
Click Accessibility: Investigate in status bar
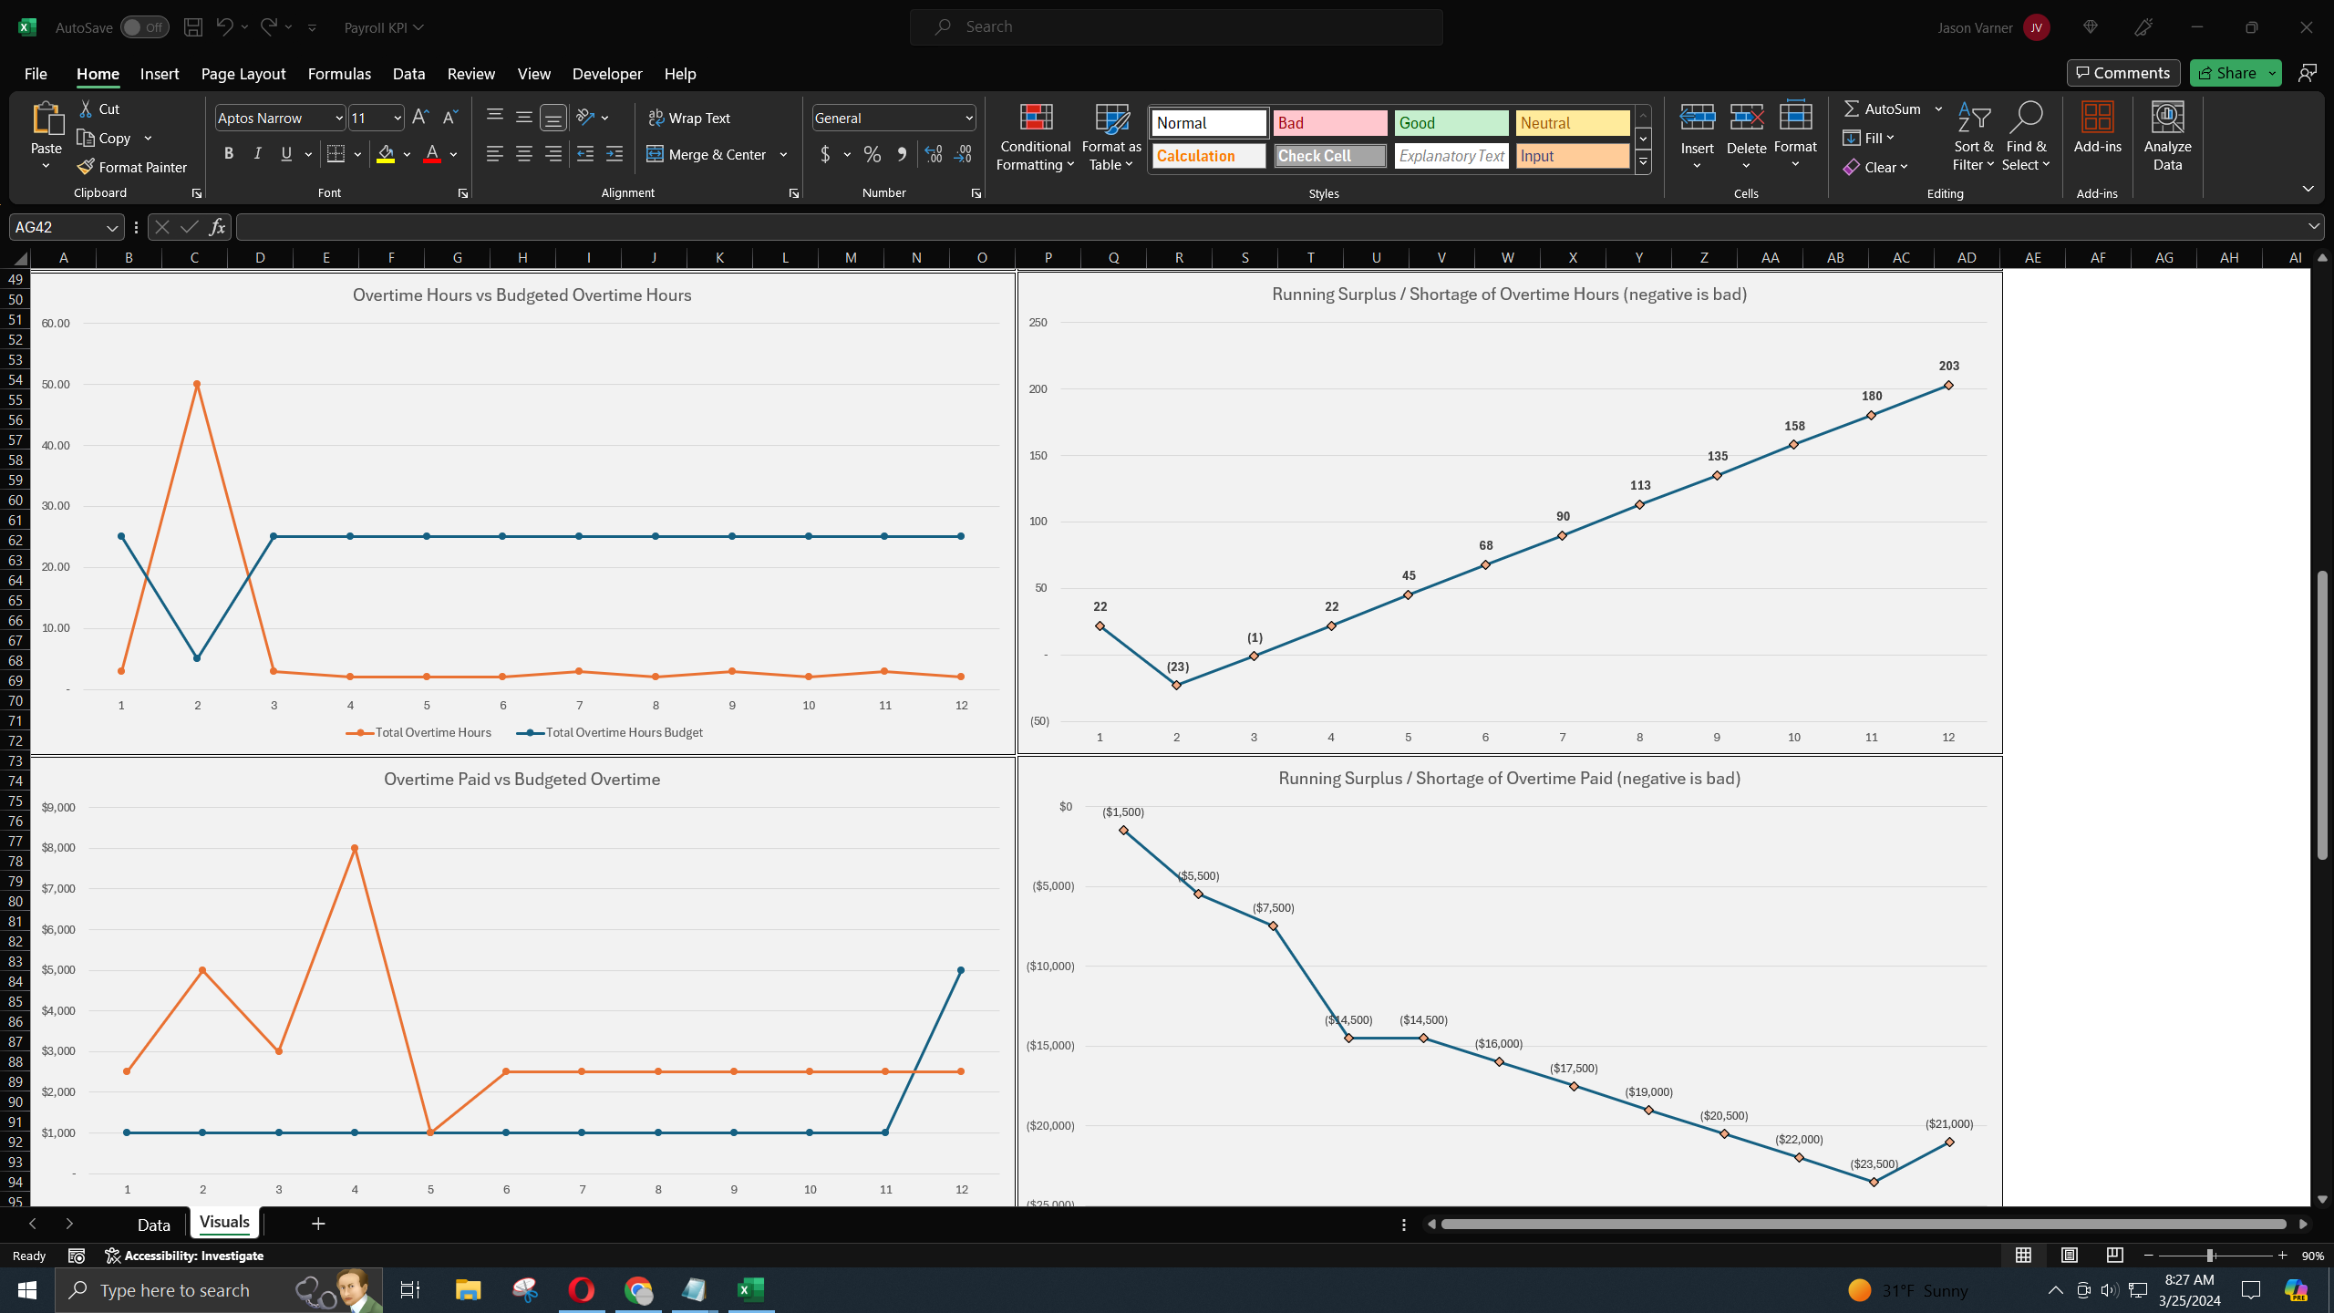[185, 1256]
